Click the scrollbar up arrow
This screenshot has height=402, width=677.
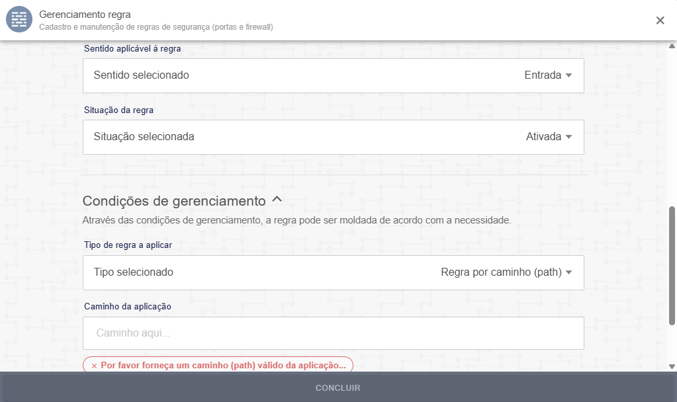[672, 46]
